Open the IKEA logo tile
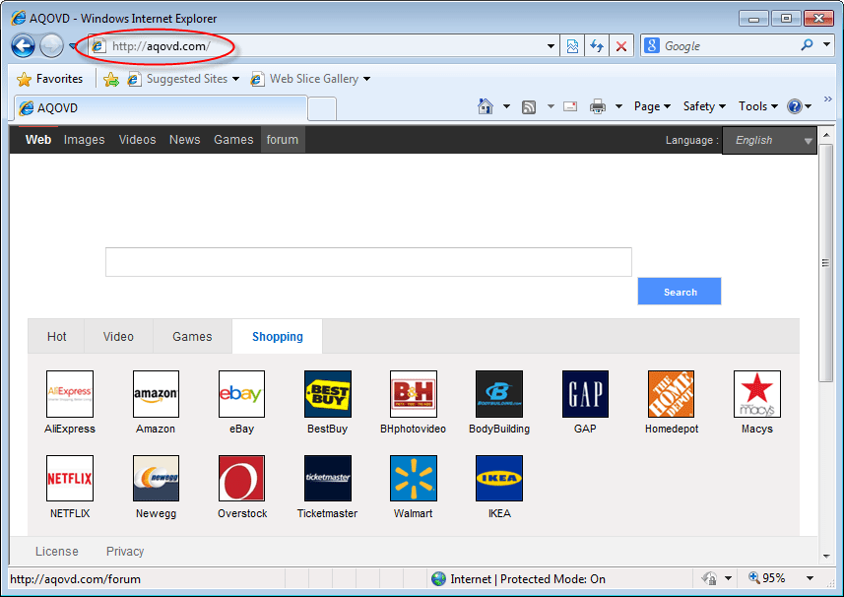Viewport: 844px width, 597px height. (x=499, y=479)
